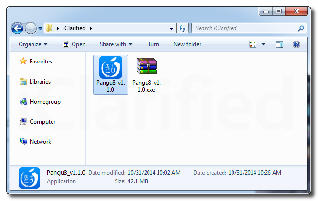The height and width of the screenshot is (201, 318).
Task: Toggle the preview pane button
Action: [280, 44]
